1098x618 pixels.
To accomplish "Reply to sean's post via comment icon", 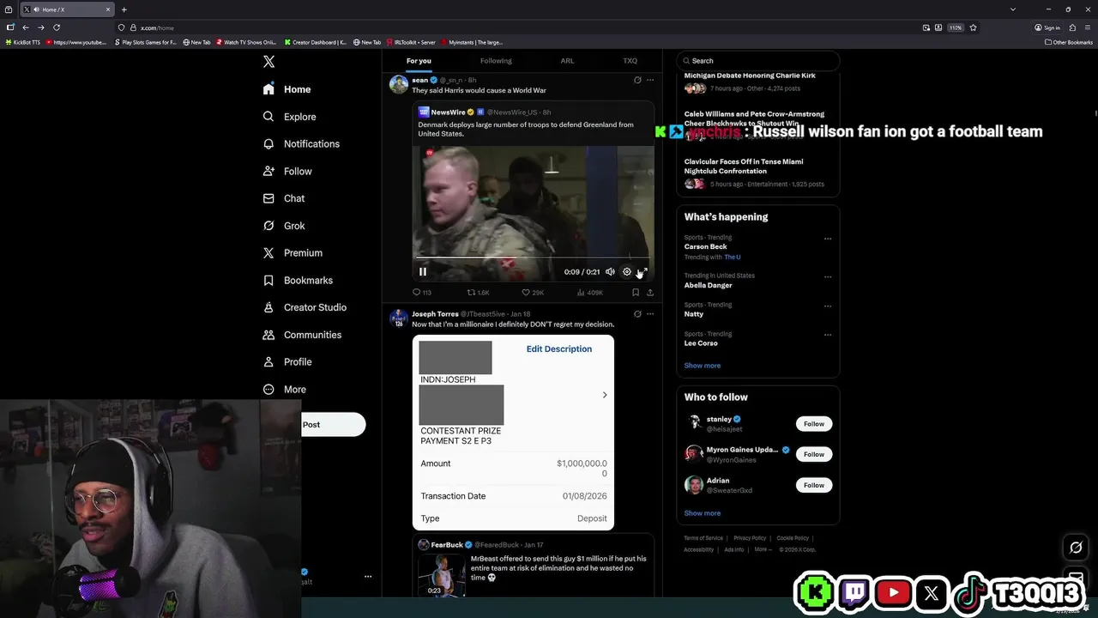I will coord(417,293).
